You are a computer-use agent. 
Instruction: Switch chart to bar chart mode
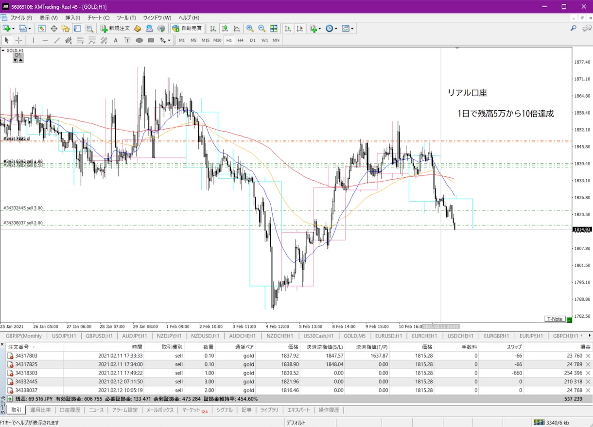click(x=213, y=29)
